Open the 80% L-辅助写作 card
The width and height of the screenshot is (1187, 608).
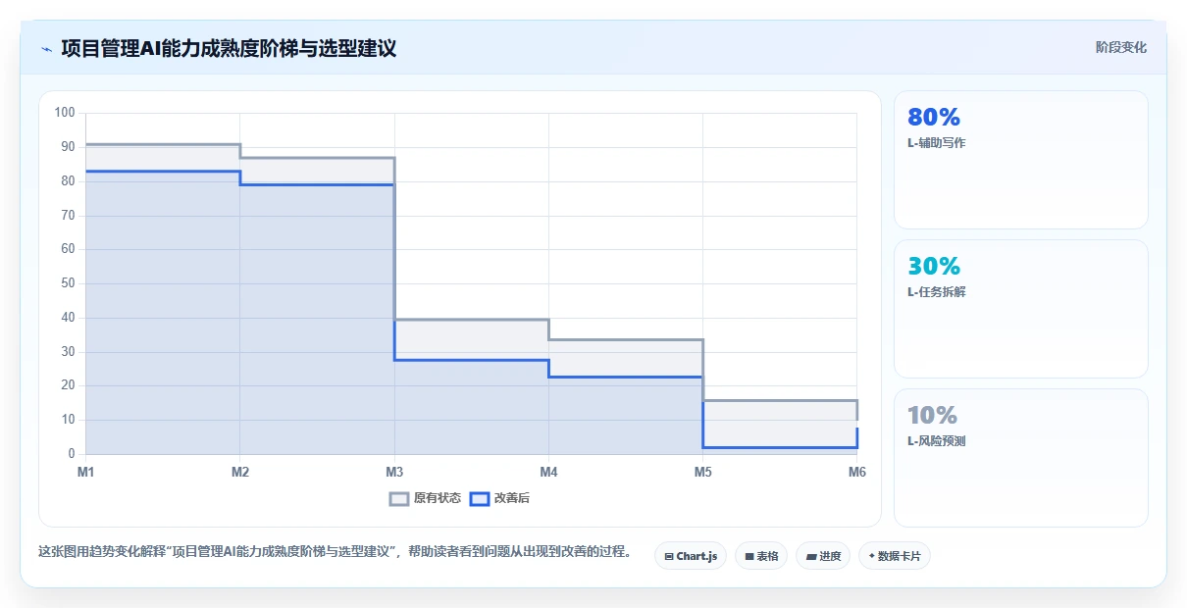[x=1021, y=160]
